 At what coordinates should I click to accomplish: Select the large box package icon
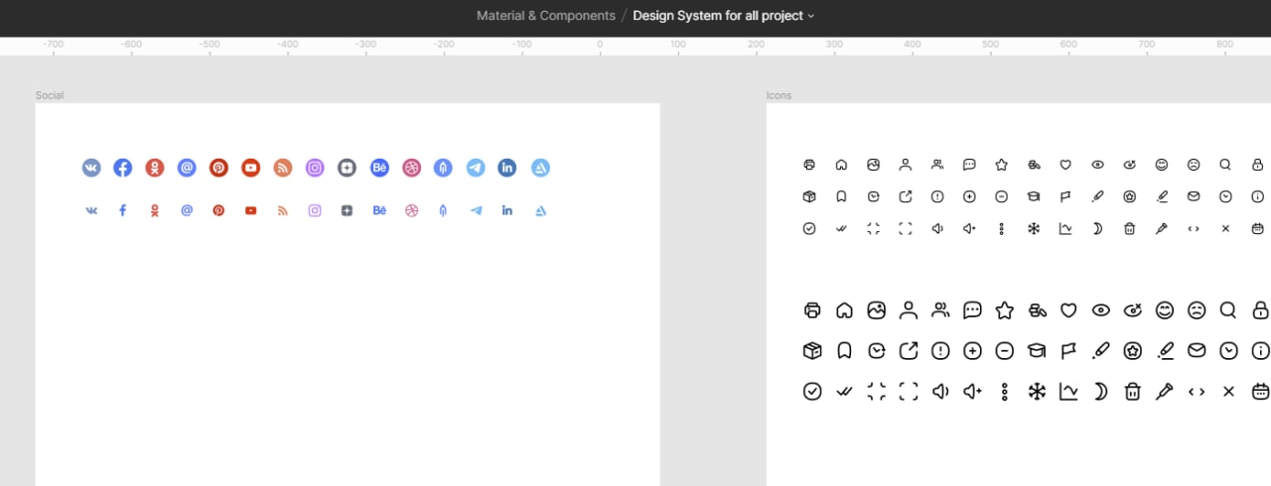[812, 350]
